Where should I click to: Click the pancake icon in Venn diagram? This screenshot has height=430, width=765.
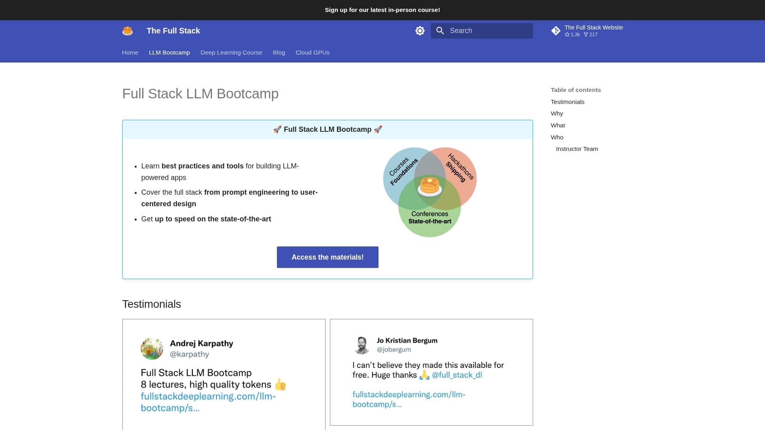(x=430, y=187)
